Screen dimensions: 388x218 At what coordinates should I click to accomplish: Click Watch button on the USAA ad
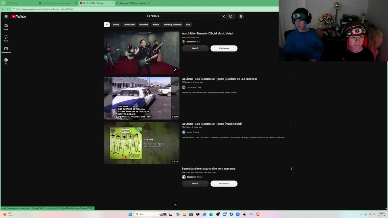(195, 183)
